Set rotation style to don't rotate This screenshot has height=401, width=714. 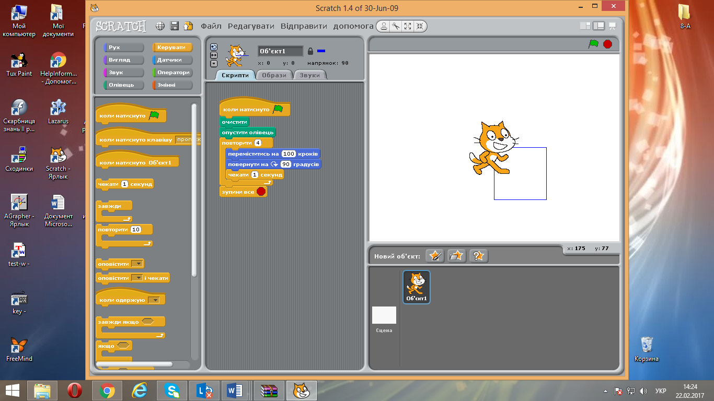tap(214, 63)
